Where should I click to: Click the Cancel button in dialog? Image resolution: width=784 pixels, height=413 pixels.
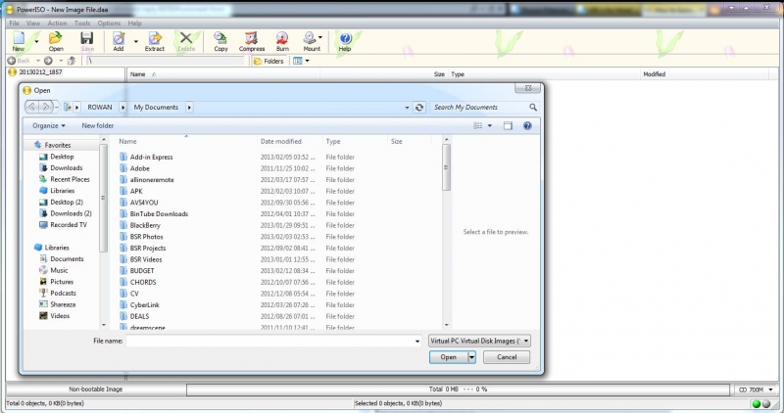tap(507, 357)
